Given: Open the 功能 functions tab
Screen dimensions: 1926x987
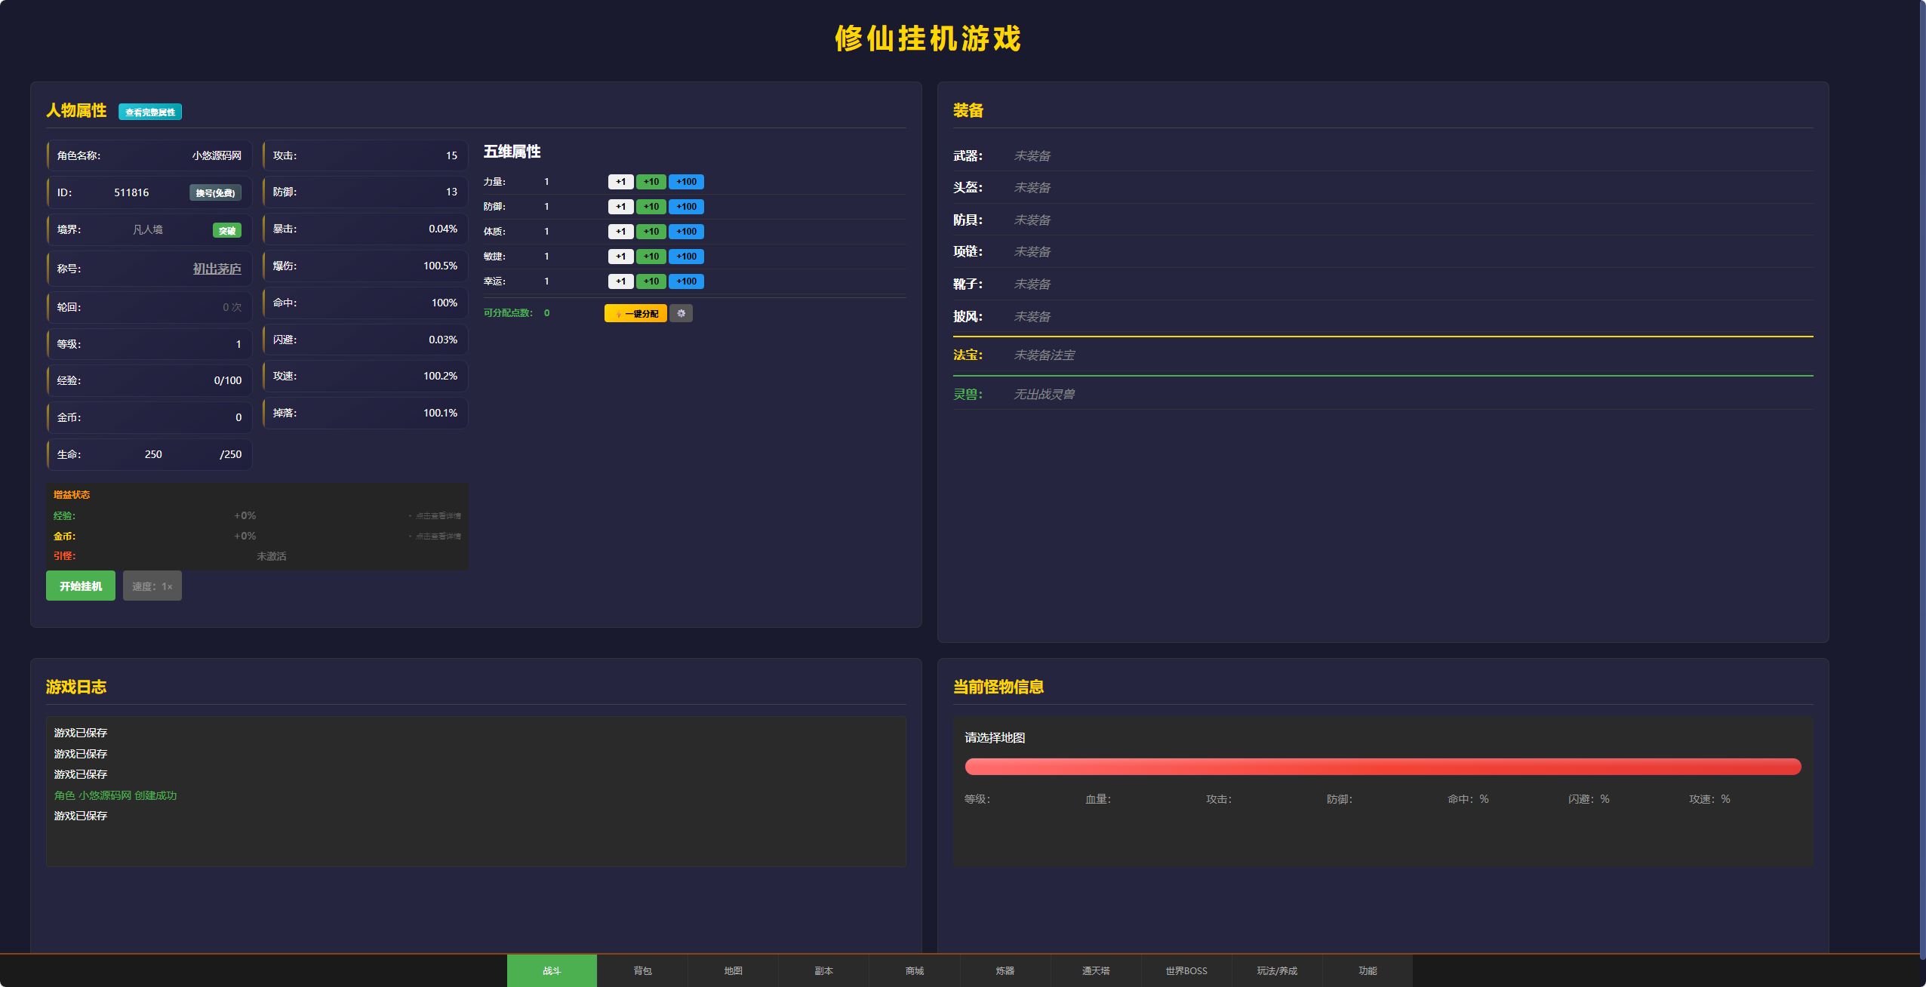Looking at the screenshot, I should pyautogui.click(x=1367, y=970).
